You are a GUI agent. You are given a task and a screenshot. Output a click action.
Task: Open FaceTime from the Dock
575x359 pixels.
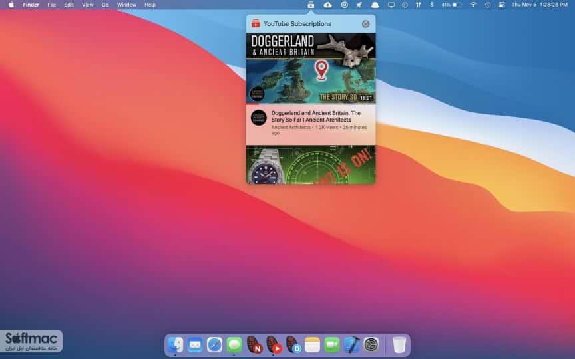pyautogui.click(x=332, y=345)
